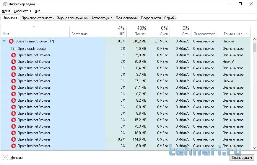Click the vertical scrollbar thumb

click(254, 47)
